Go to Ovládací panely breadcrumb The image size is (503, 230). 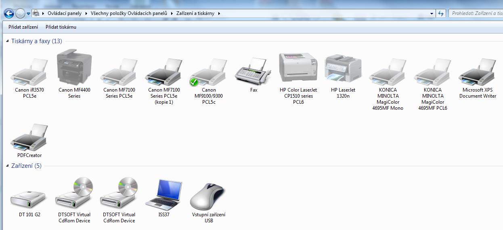tap(65, 13)
